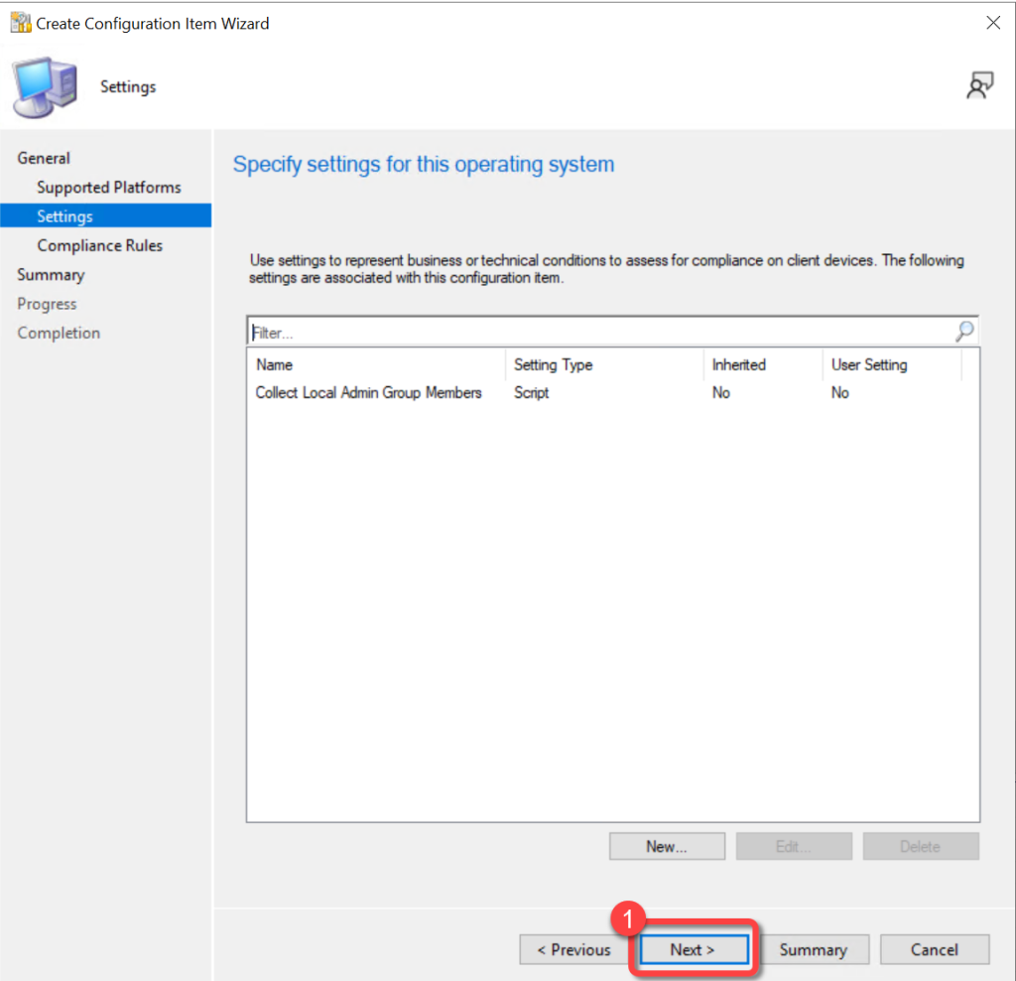Screen dimensions: 1016x981
Task: Go to General step in sidebar
Action: tap(44, 158)
